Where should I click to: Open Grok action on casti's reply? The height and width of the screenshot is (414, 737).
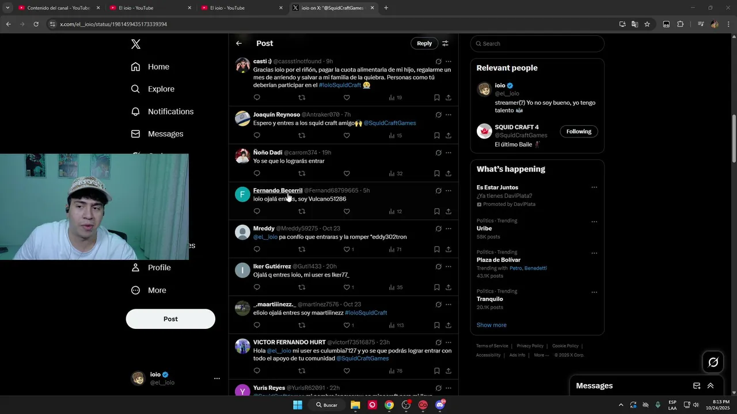[438, 62]
